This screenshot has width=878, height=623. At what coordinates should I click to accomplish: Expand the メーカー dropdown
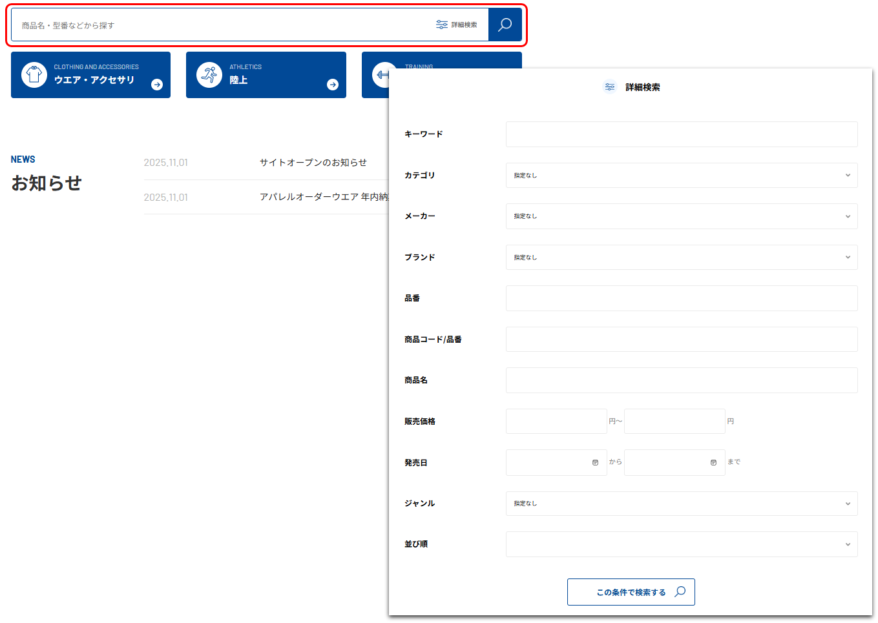(x=681, y=216)
